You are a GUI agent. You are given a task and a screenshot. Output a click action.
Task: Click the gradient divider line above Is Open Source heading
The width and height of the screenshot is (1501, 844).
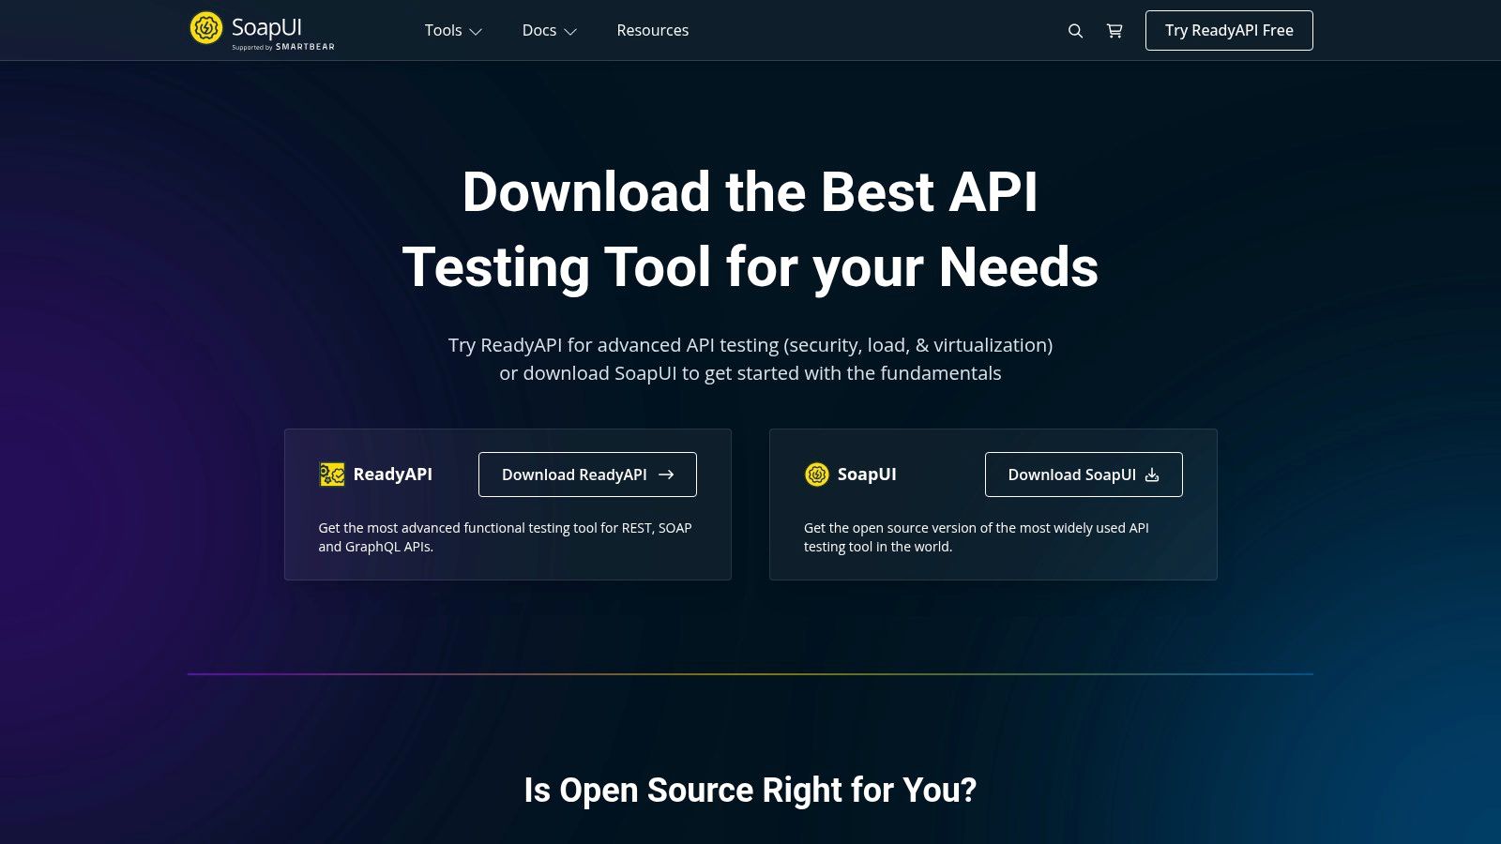[x=750, y=673]
